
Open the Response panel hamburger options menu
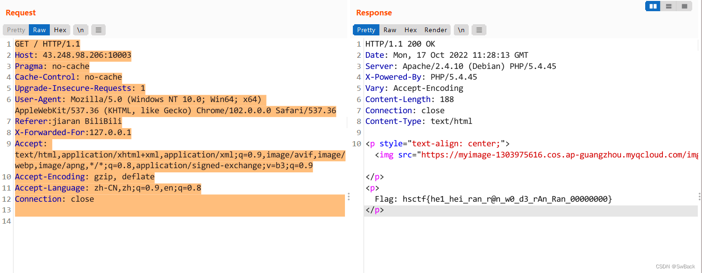pyautogui.click(x=479, y=30)
